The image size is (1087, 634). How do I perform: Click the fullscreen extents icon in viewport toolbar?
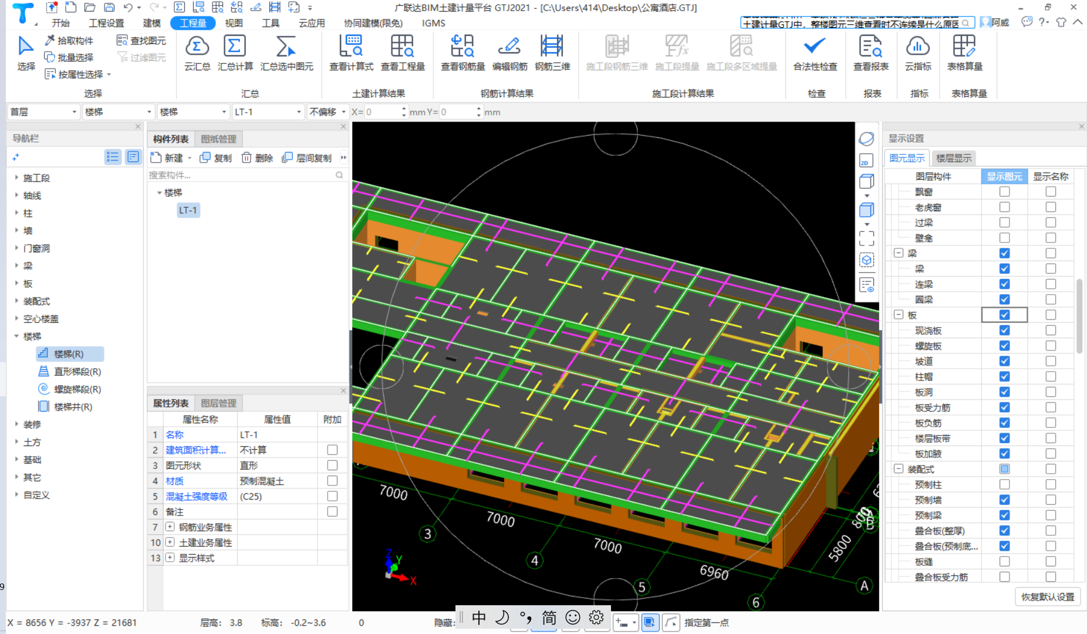(866, 238)
